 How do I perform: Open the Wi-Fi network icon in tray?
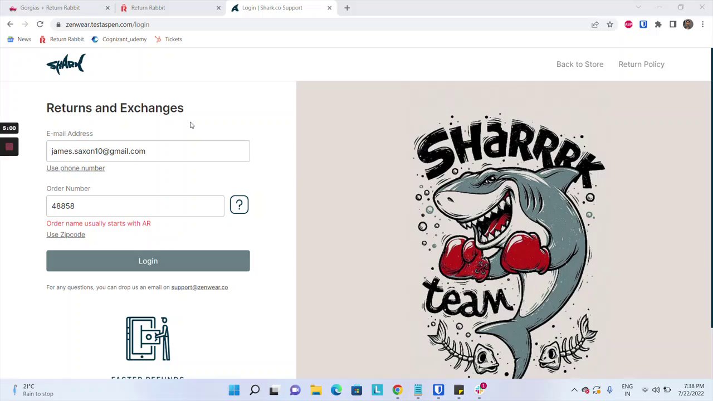(645, 390)
